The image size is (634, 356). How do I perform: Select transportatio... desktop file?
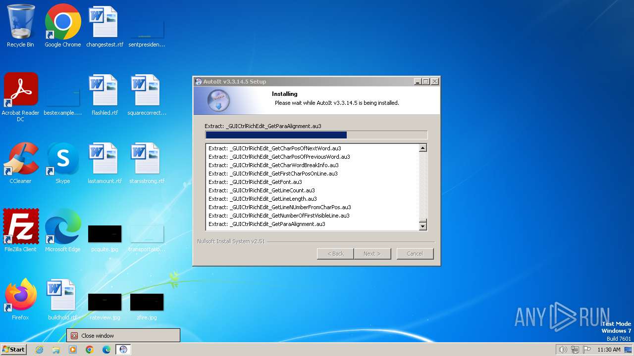(147, 238)
